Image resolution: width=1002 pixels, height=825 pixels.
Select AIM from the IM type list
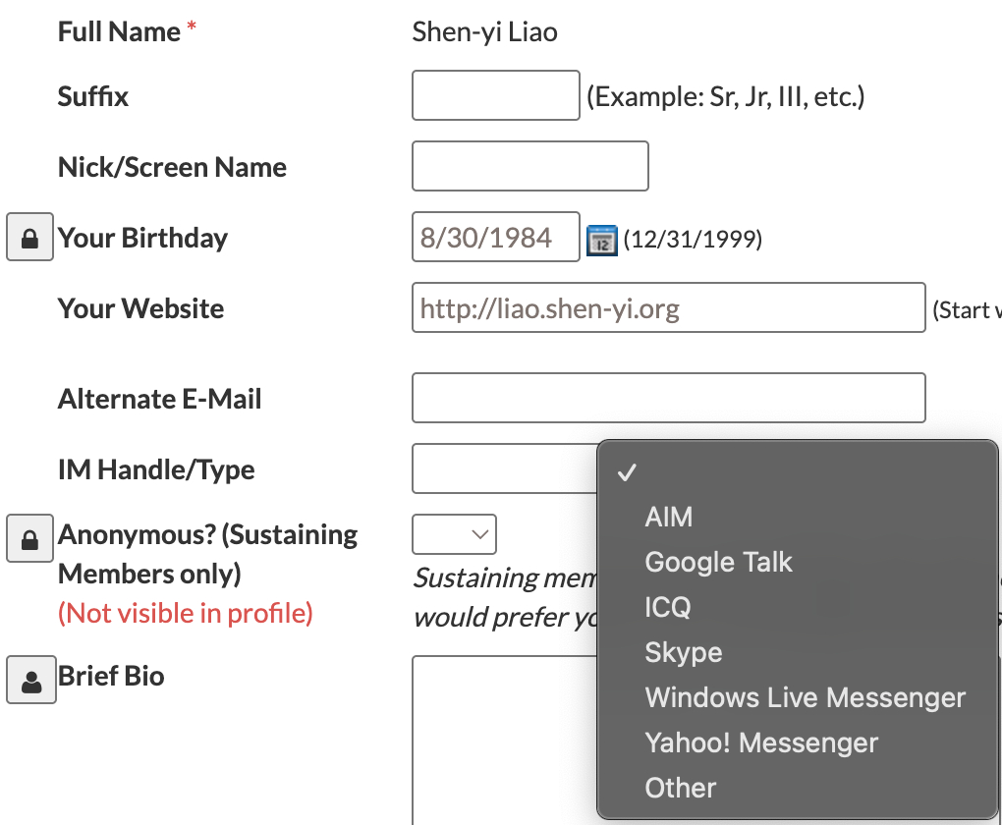668,518
